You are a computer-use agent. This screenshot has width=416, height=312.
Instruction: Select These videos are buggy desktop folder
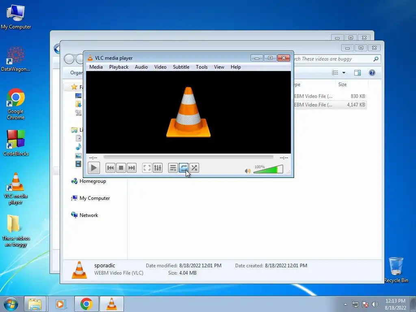coord(16,231)
